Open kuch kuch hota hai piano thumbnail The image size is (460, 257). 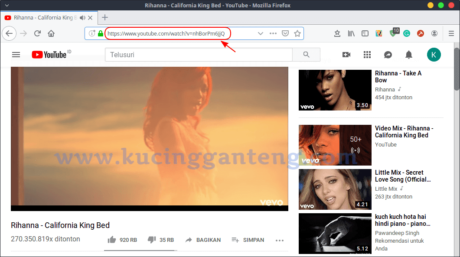[x=335, y=234]
